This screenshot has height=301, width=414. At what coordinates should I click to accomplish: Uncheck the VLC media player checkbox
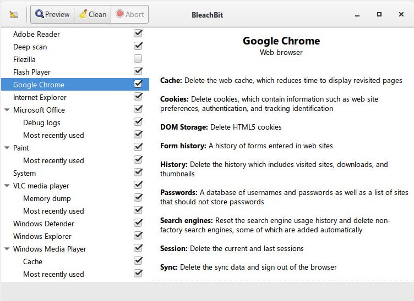point(138,185)
